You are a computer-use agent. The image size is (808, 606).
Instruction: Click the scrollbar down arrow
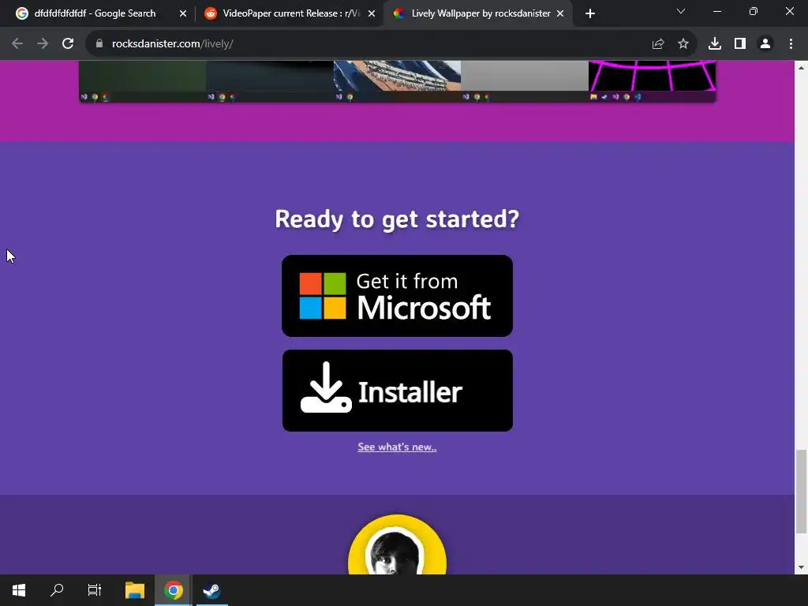click(801, 567)
